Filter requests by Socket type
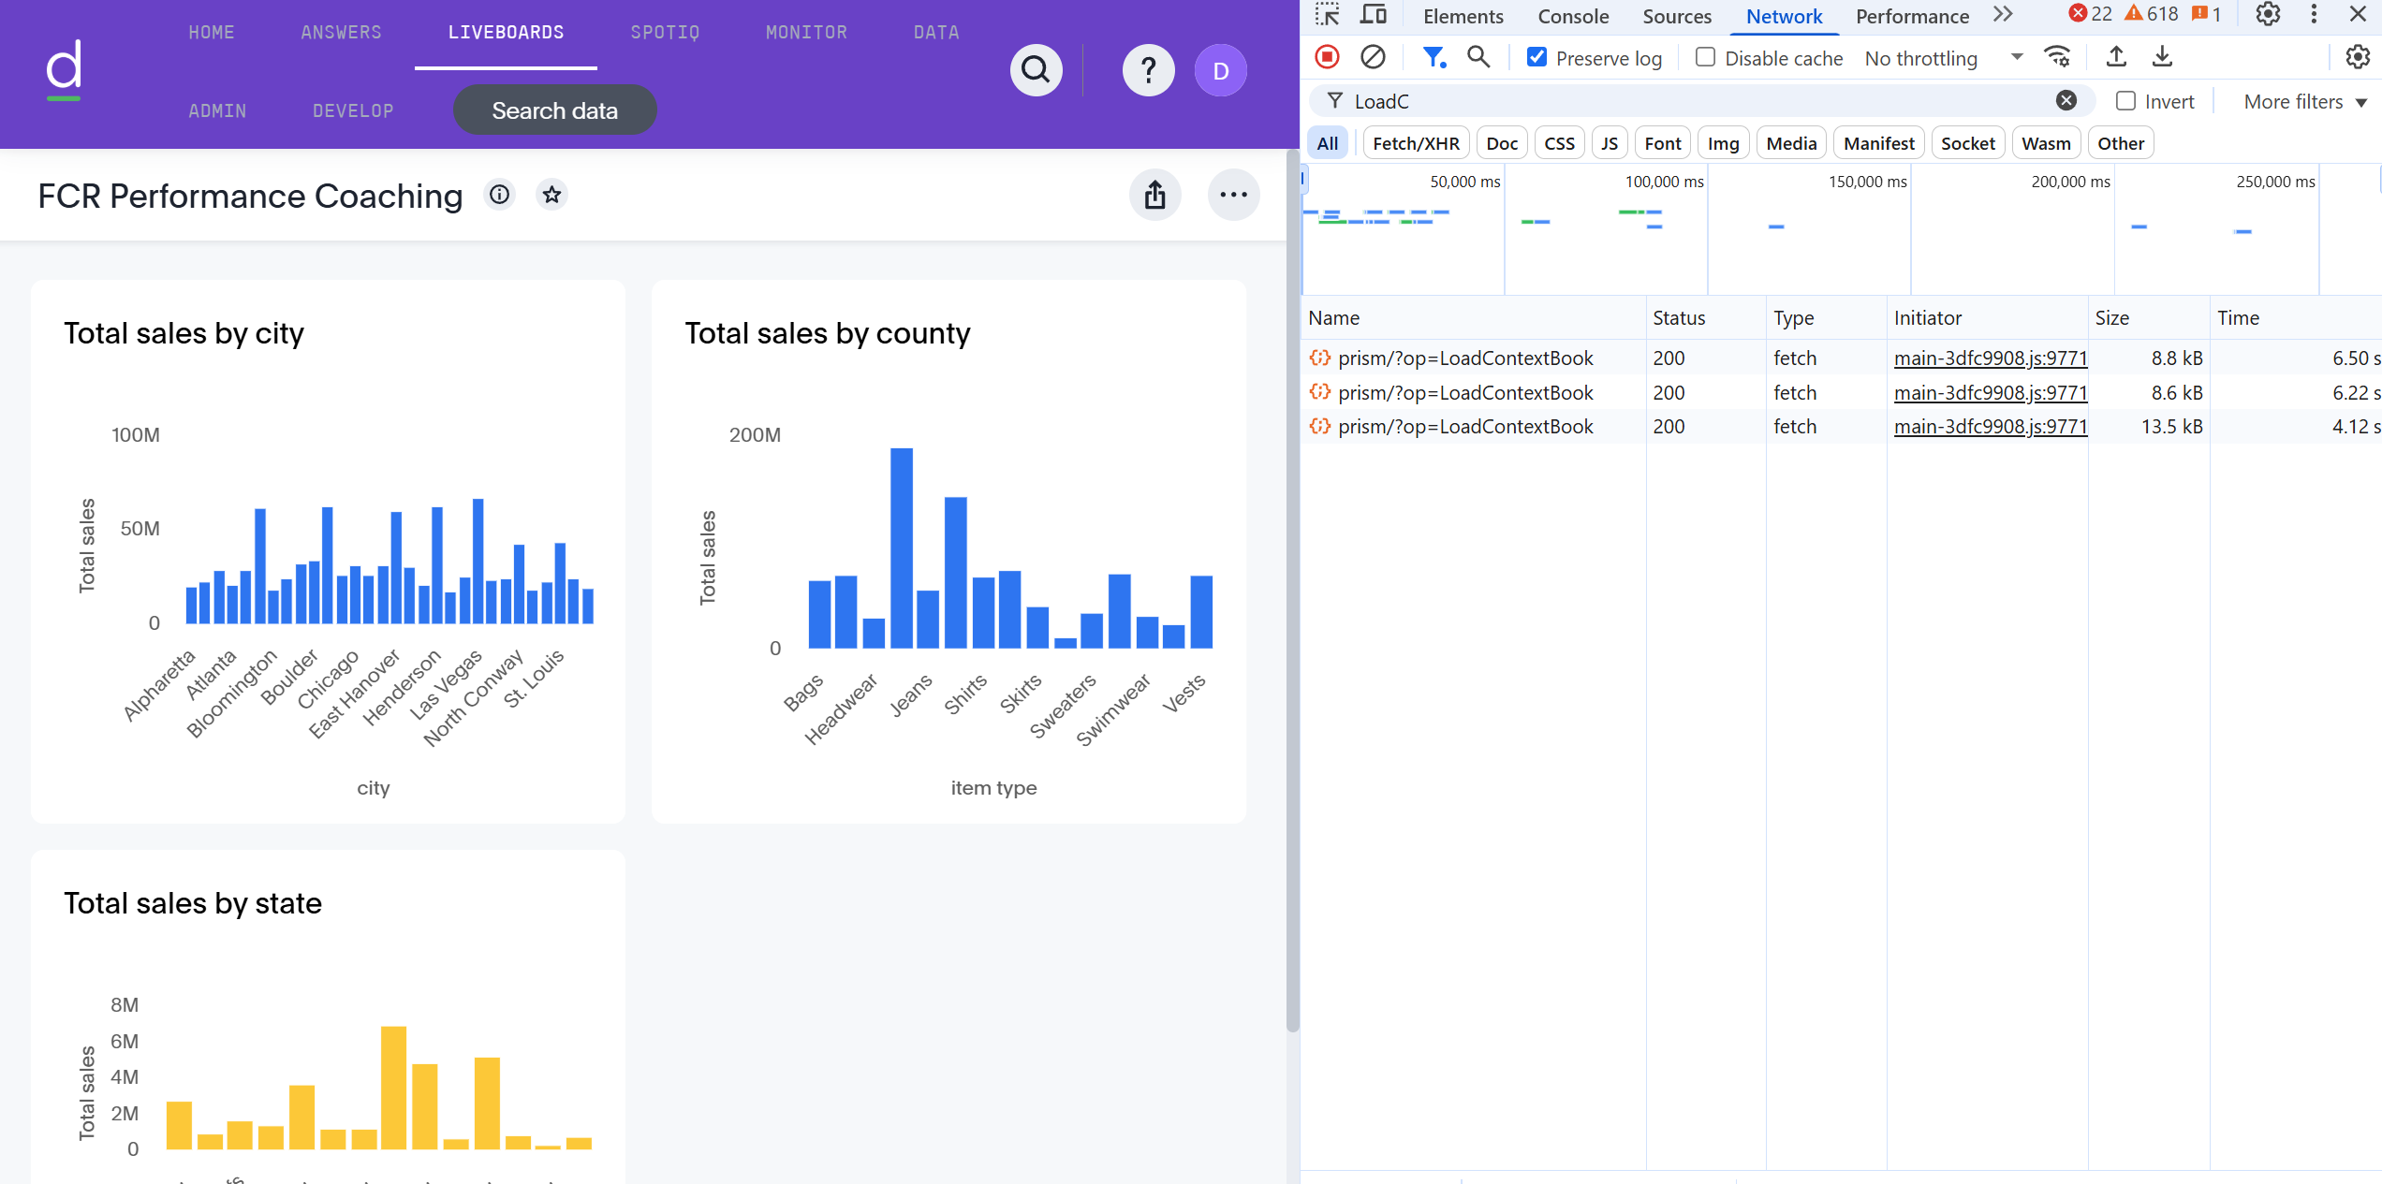This screenshot has width=2382, height=1184. click(x=1967, y=143)
